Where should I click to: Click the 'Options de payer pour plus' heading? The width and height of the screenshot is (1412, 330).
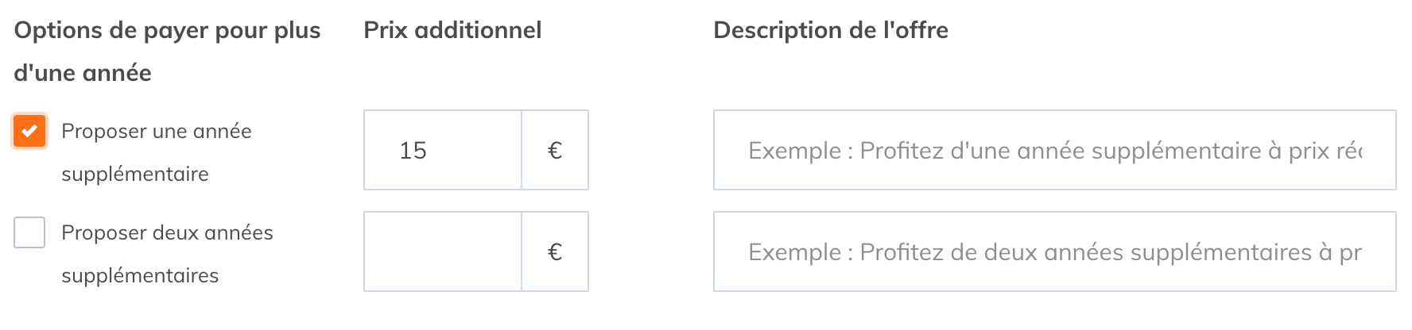click(167, 30)
